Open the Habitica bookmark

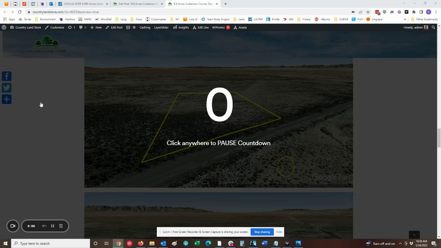coord(67,19)
